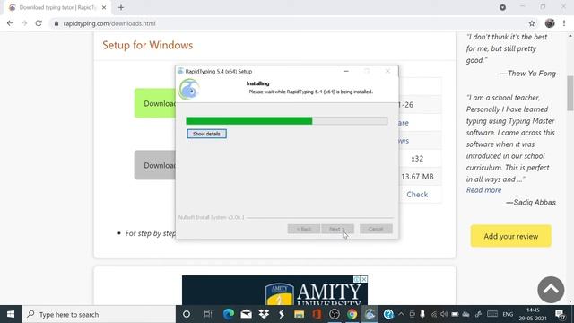
Task: Click the 13.67 MB size cell
Action: [x=417, y=177]
